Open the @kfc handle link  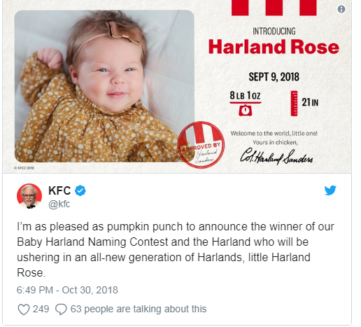(x=59, y=204)
